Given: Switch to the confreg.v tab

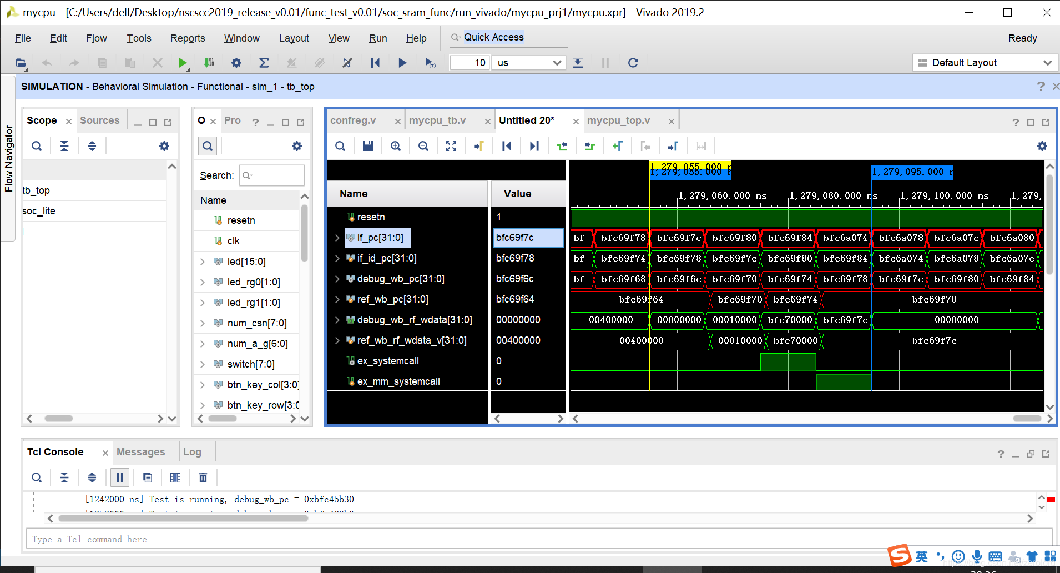Looking at the screenshot, I should [353, 120].
